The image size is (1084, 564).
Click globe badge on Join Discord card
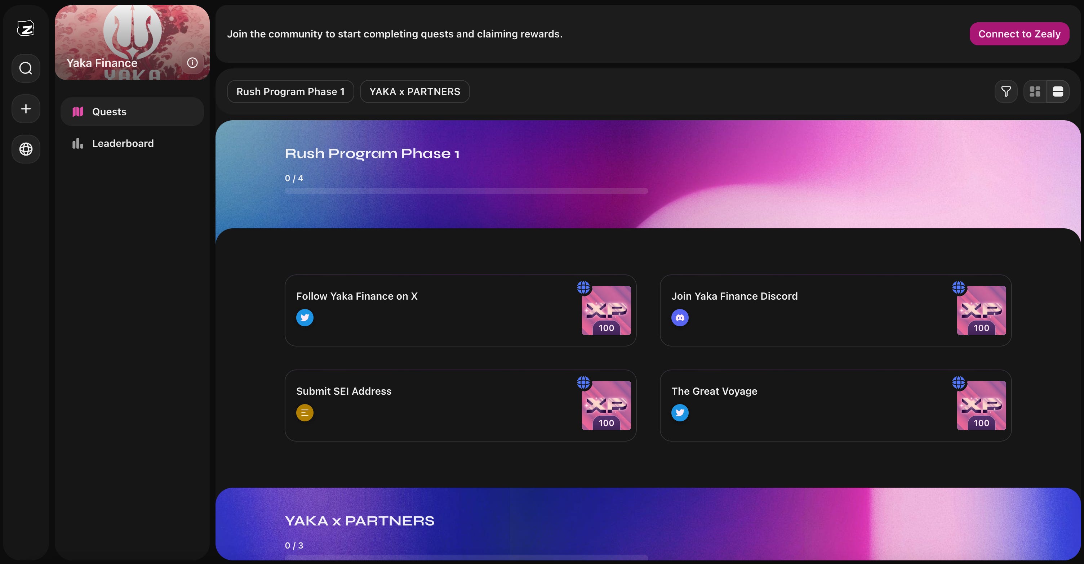pyautogui.click(x=959, y=287)
